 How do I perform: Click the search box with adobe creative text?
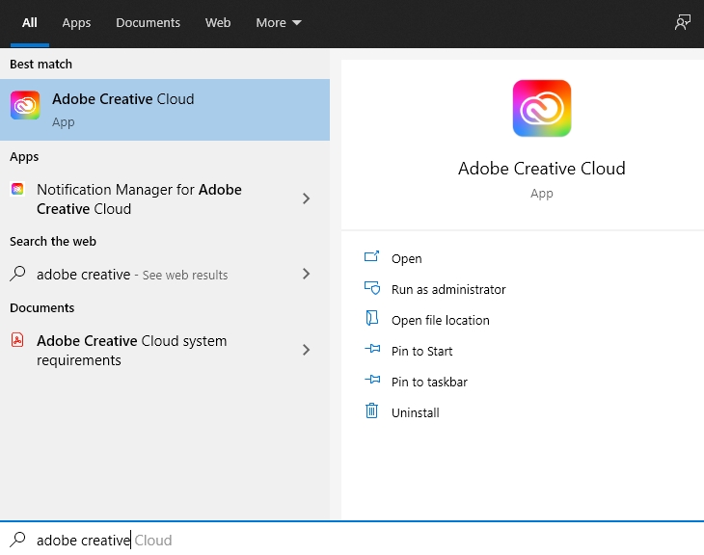click(x=289, y=540)
